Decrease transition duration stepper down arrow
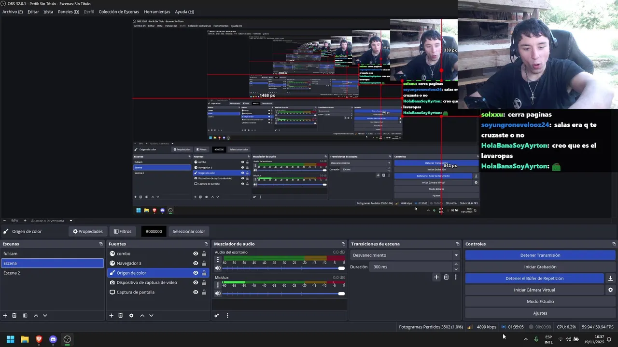Screen dimensions: 618x347 [456, 269]
